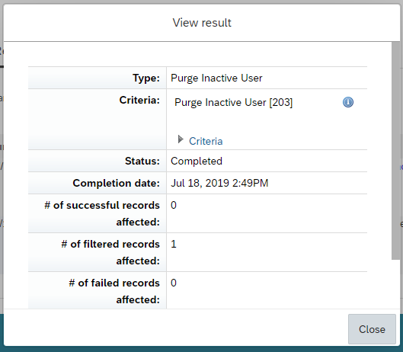Click the Type: row label
Viewport: 403px width, 352px height.
[x=146, y=78]
